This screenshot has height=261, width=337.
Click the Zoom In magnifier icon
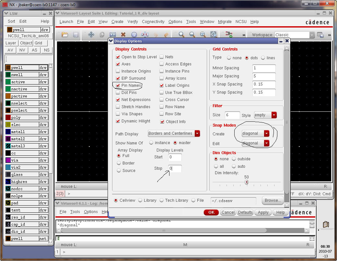point(181,35)
